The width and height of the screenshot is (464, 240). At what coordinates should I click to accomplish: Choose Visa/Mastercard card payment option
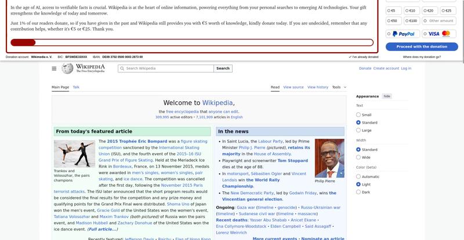(x=438, y=34)
